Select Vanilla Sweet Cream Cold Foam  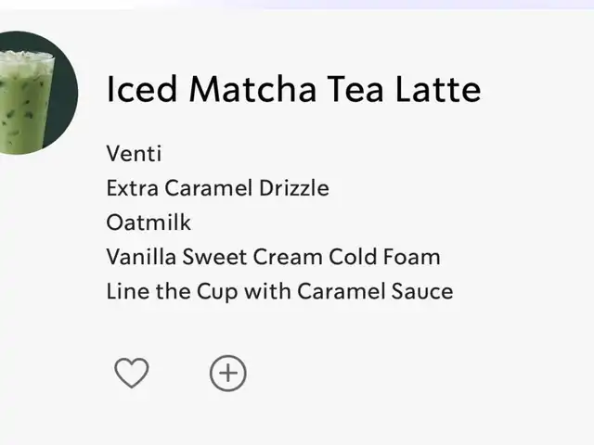coord(274,257)
